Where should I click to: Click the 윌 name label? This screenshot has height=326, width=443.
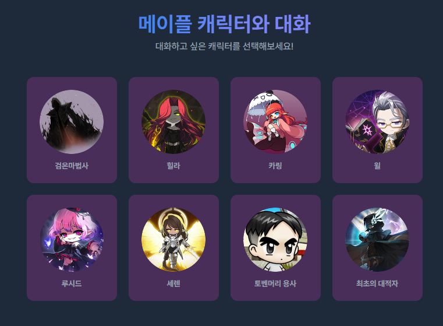pyautogui.click(x=377, y=166)
